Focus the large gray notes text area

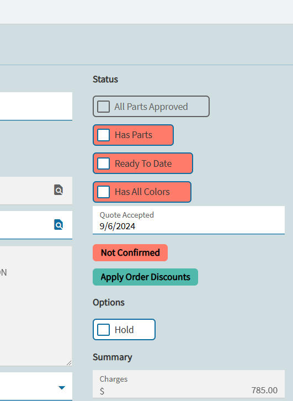coord(36,306)
